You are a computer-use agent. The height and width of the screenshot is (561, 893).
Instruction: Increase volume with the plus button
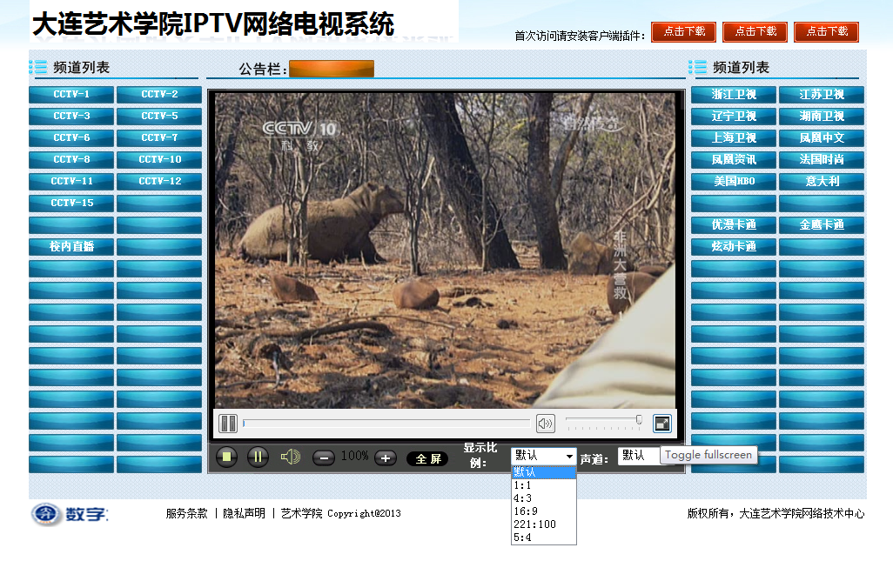(386, 457)
